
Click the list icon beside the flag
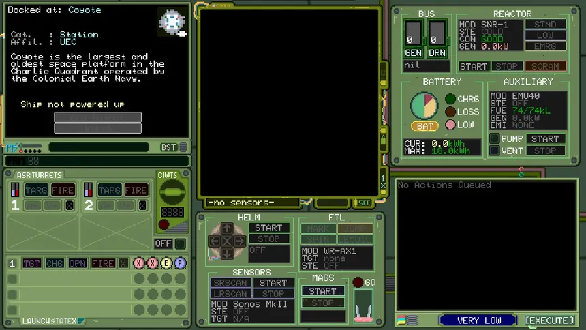pos(413,320)
